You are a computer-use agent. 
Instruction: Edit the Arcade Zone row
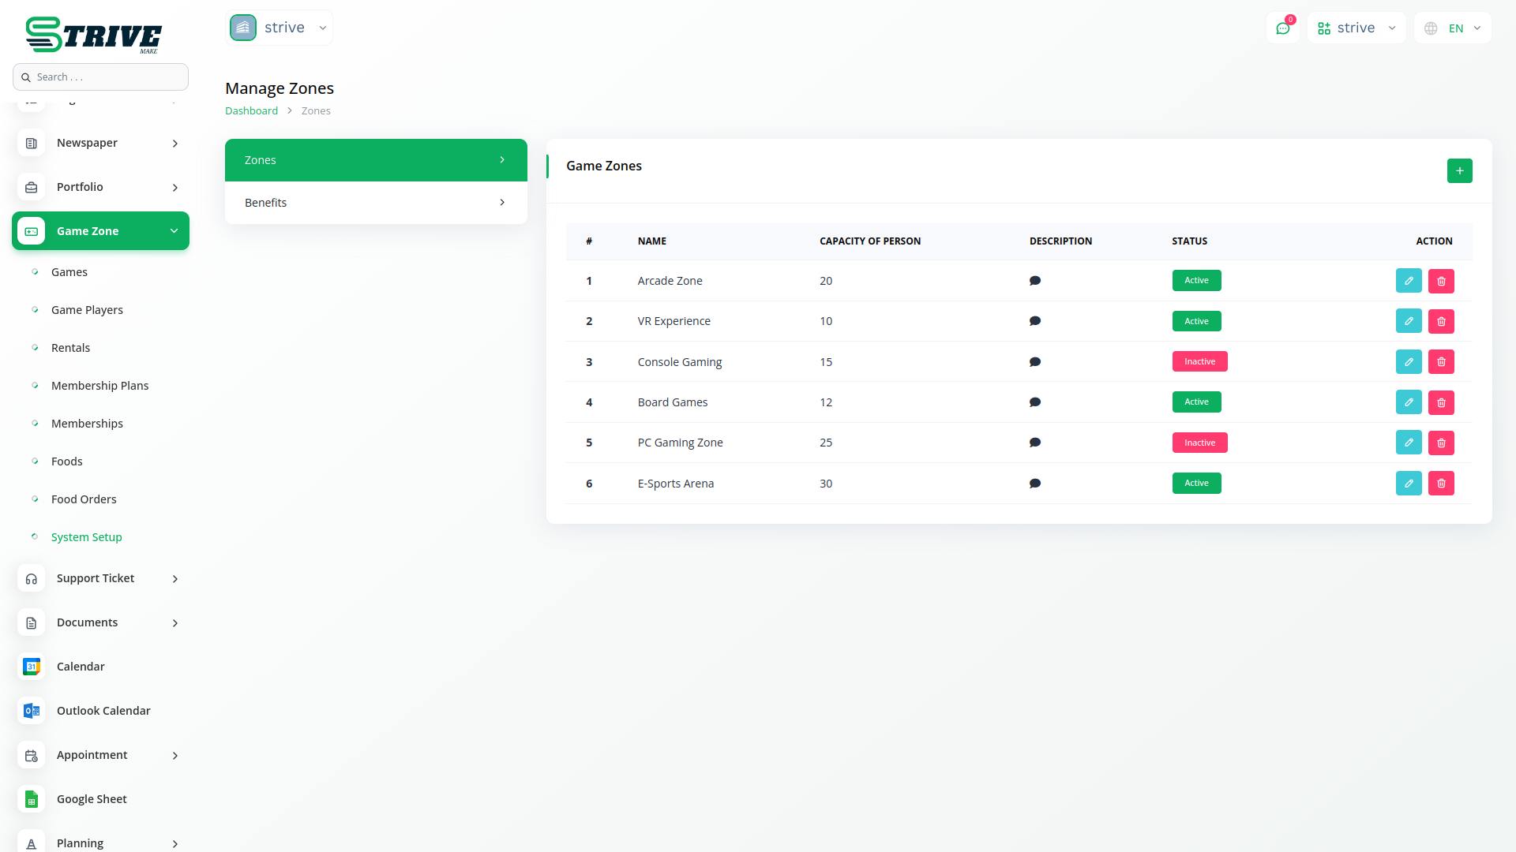click(1409, 281)
